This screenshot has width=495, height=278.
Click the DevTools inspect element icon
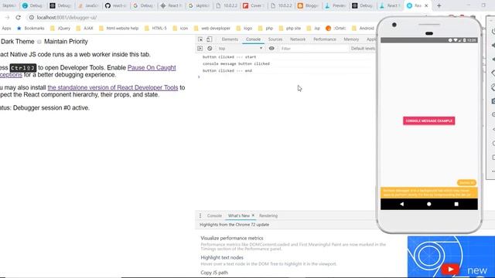point(200,39)
